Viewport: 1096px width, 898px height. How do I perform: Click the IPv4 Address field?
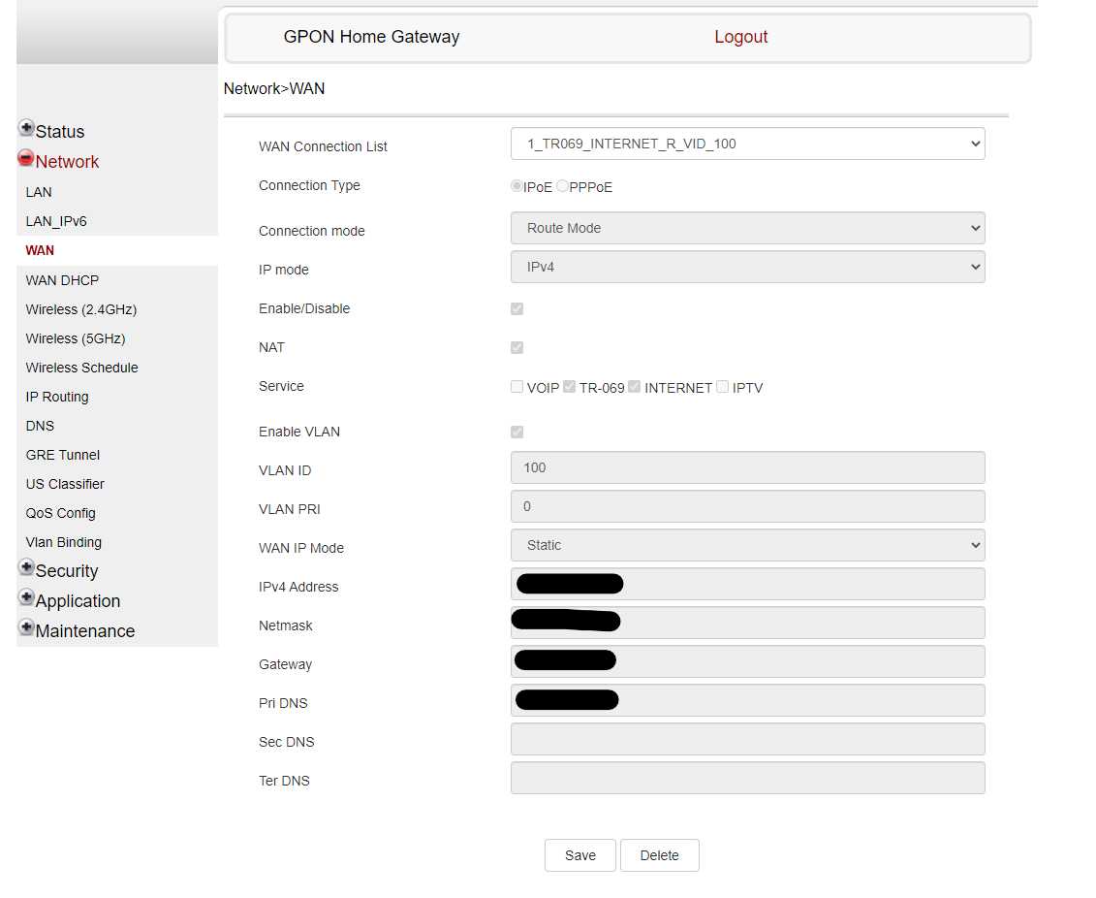pos(748,584)
